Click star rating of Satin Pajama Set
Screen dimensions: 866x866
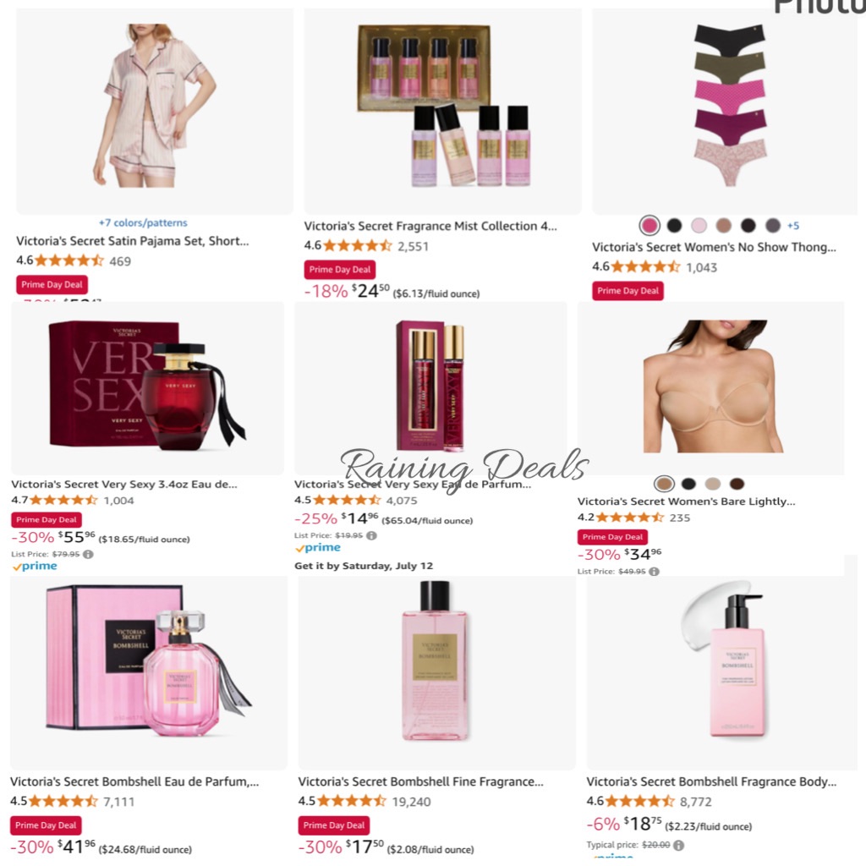tap(69, 260)
